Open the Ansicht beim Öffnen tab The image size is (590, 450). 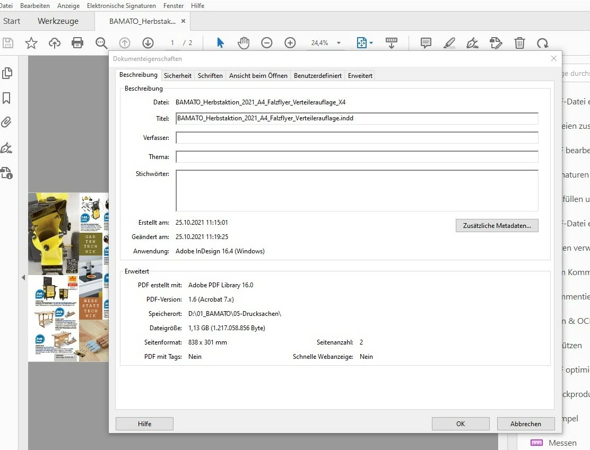tap(258, 76)
